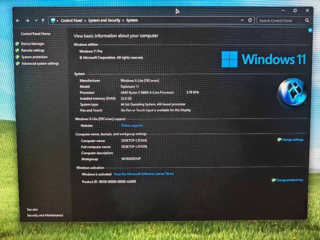320x240 pixels.
Task: Click shield icon beside Remote settings
Action: [17, 50]
